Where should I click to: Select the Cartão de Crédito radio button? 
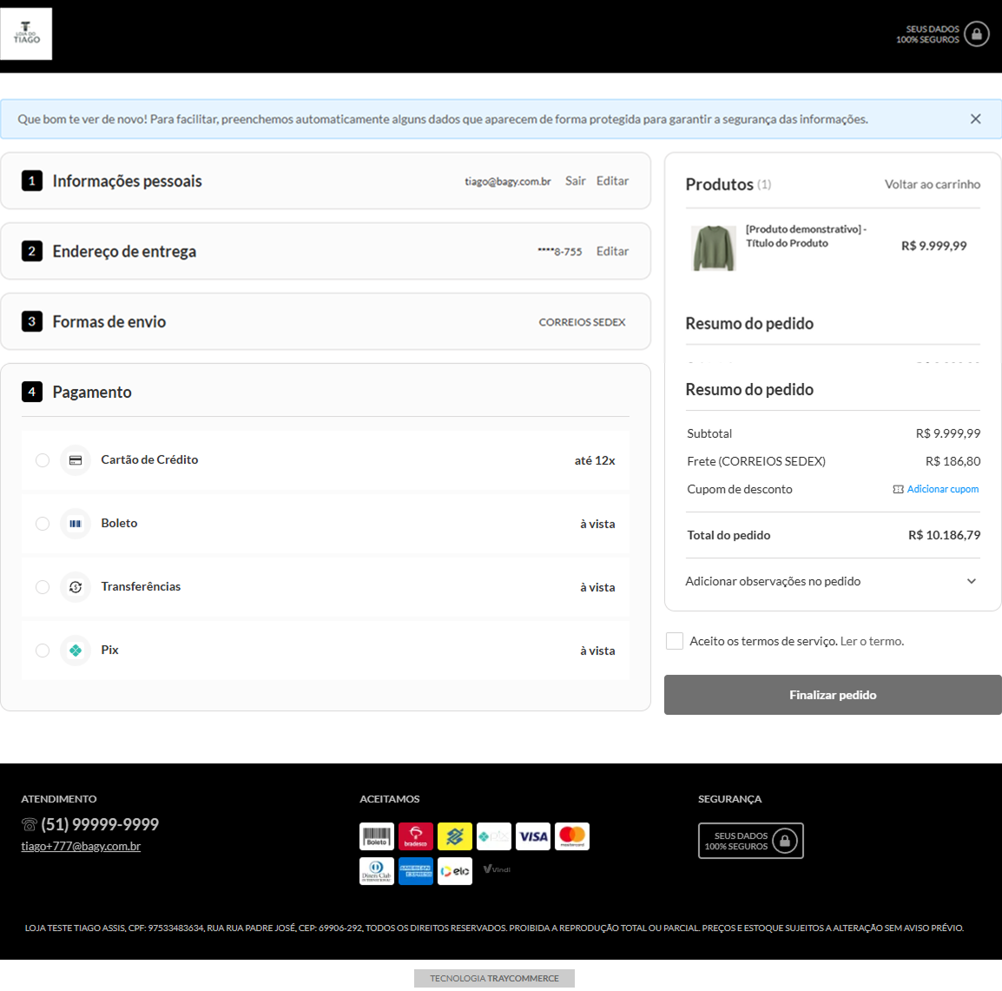coord(43,460)
